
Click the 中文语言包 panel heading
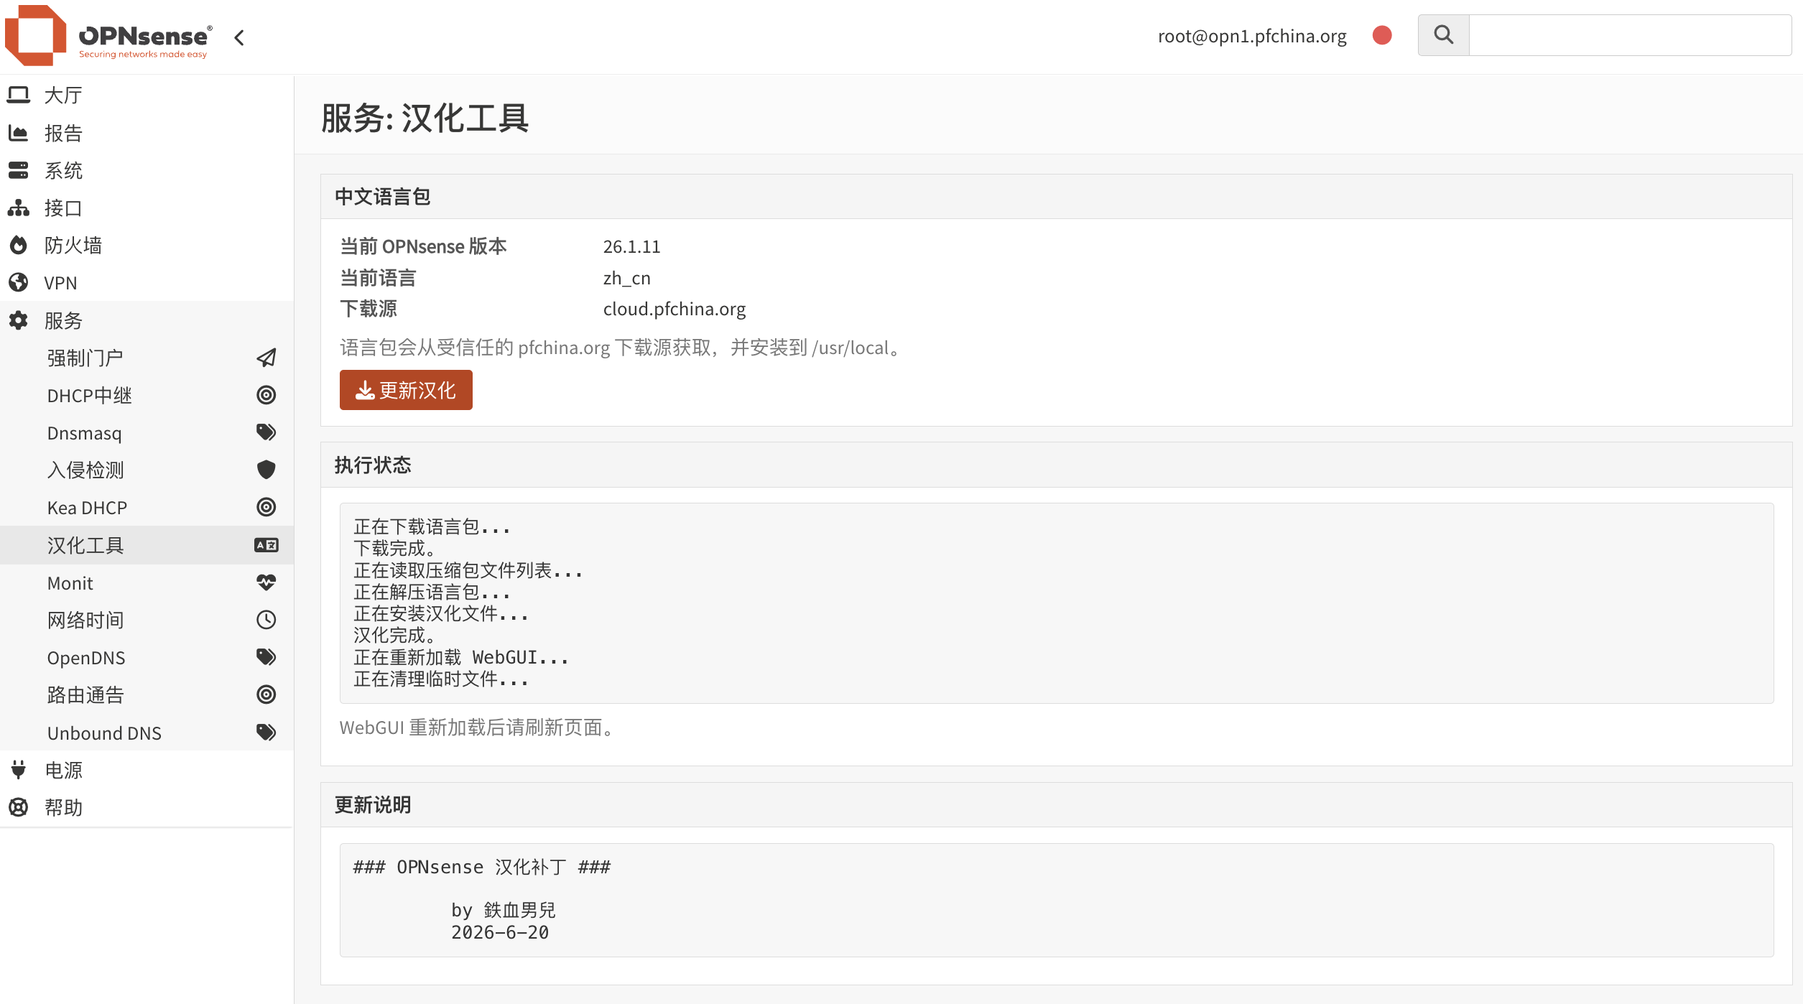(x=382, y=197)
